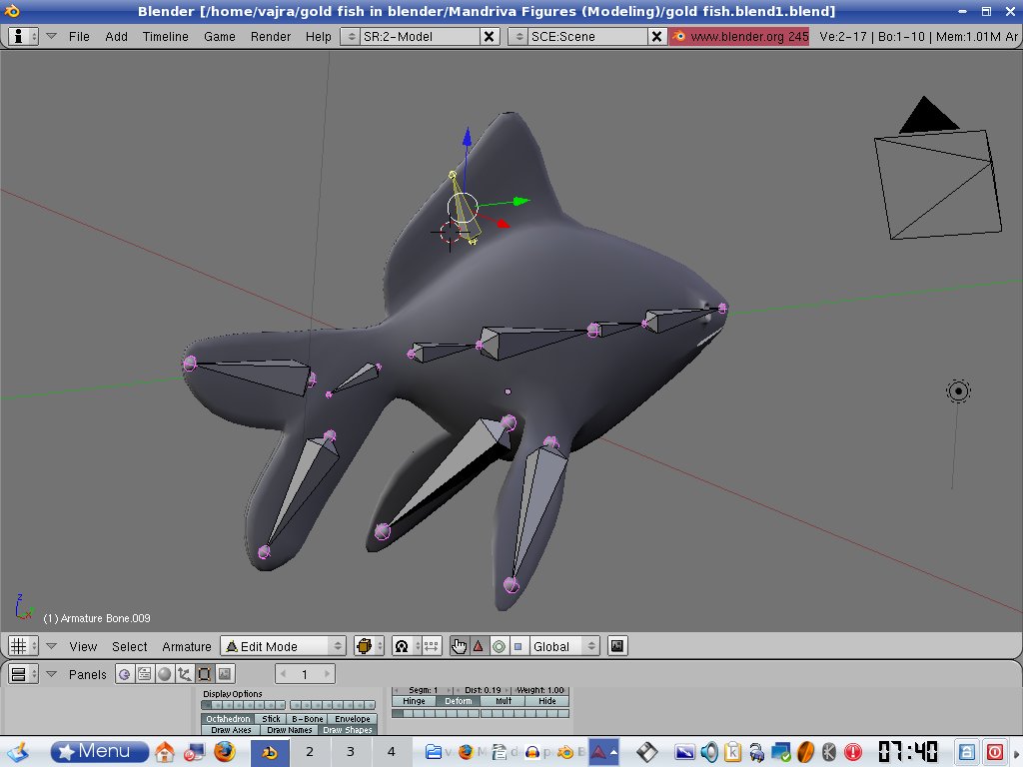Switch to virtual desktop 3

point(351,751)
